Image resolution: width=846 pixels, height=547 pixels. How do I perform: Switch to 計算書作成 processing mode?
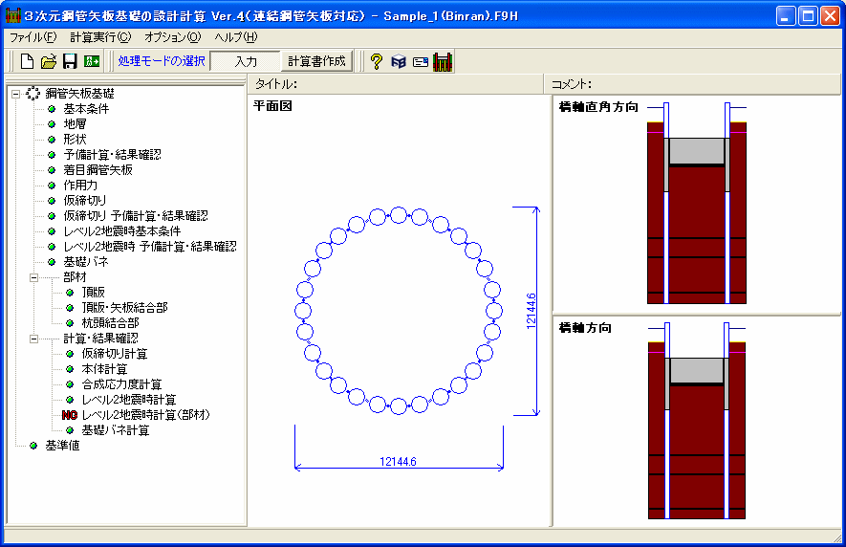tap(316, 61)
